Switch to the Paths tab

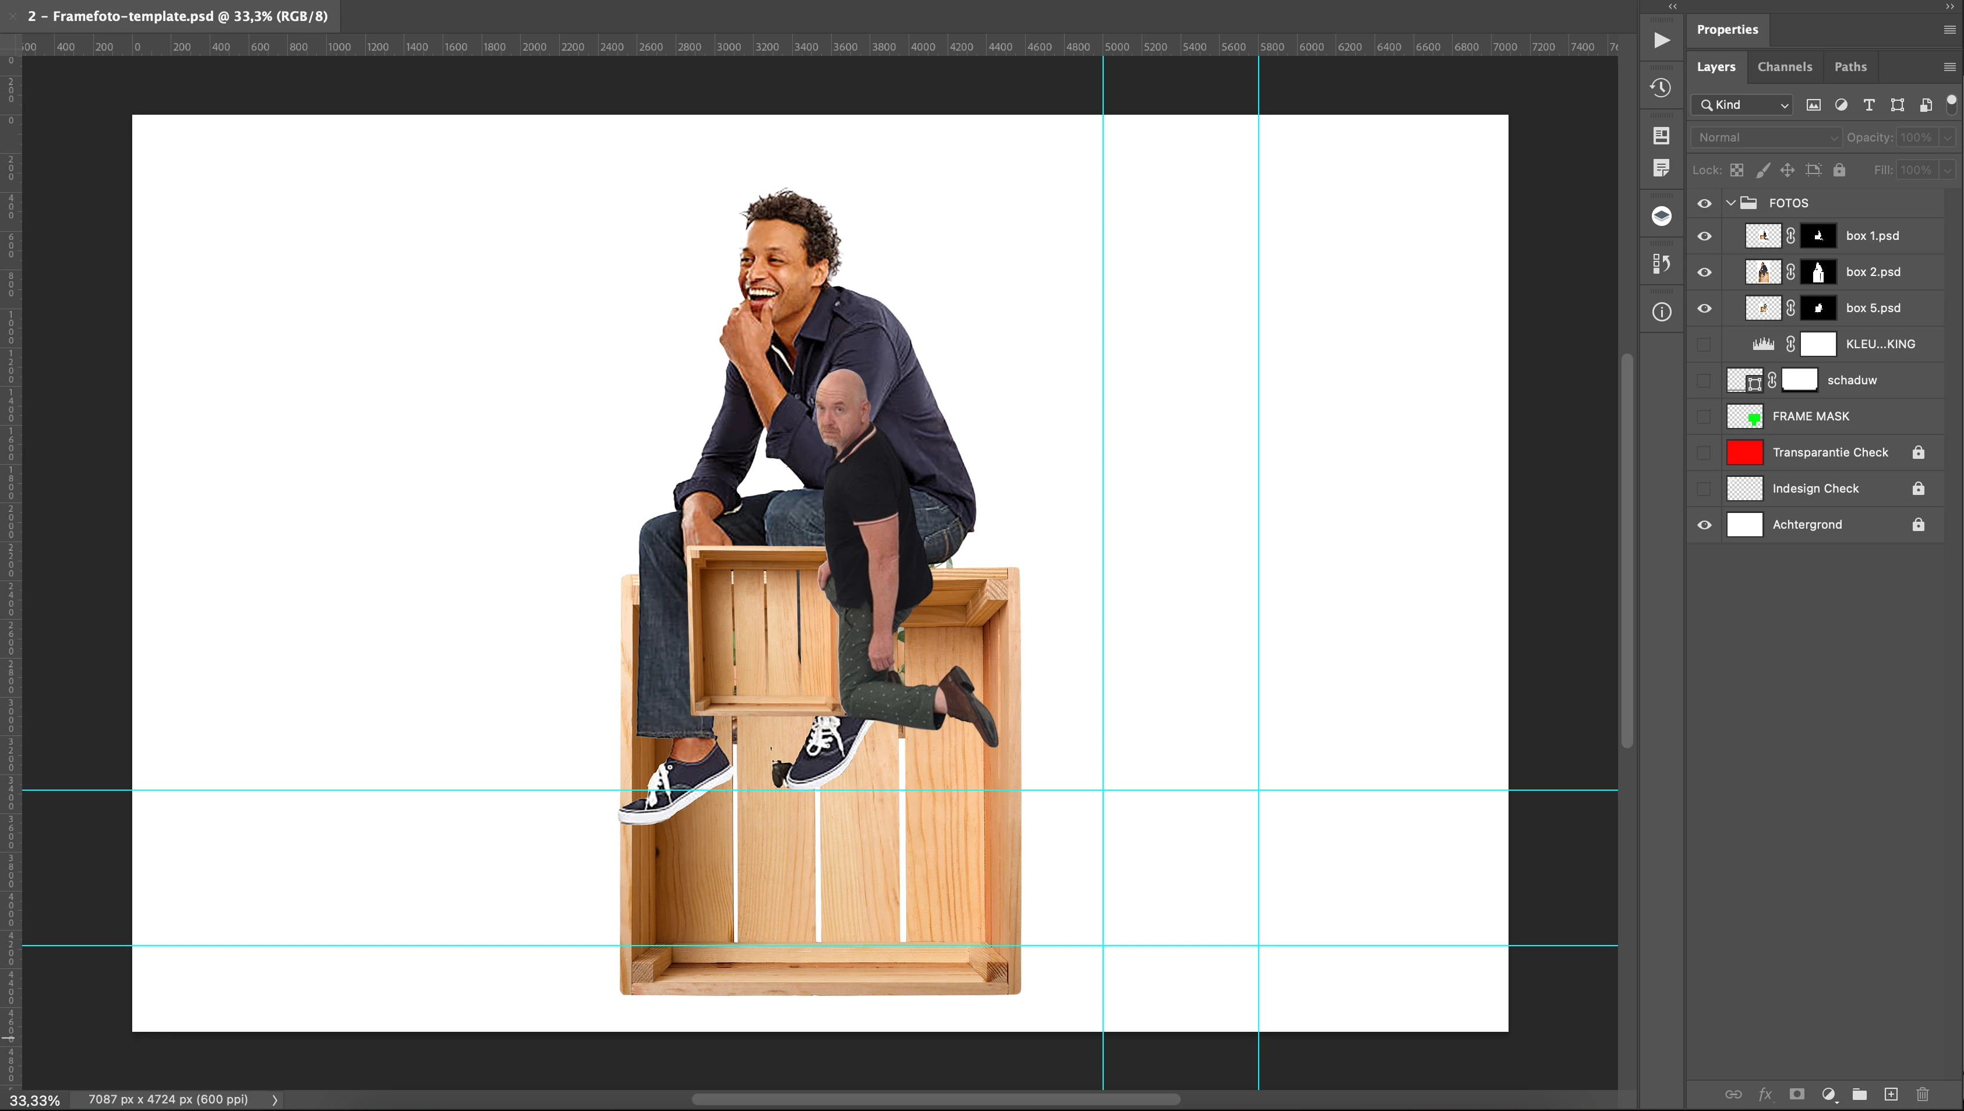click(x=1849, y=67)
